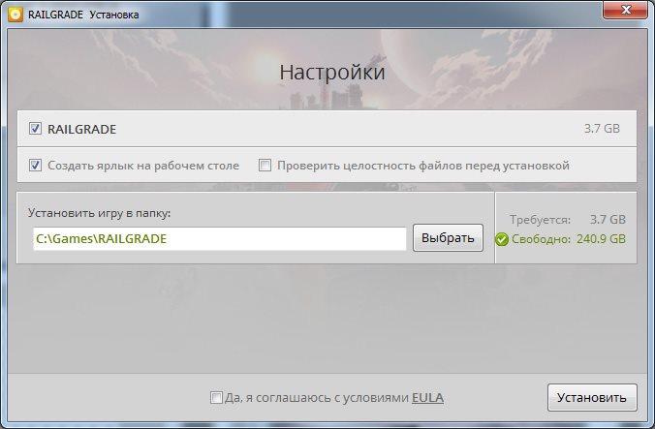Click the C:\Games\RAILGRADE path field
Viewport: 655px width, 429px height.
tap(220, 238)
